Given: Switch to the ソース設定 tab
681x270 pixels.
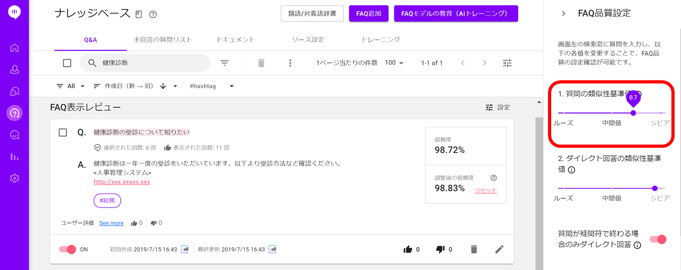Looking at the screenshot, I should 308,40.
